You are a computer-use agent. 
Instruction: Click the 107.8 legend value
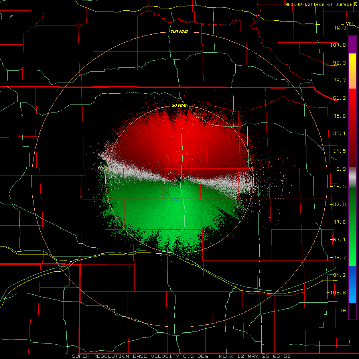[x=338, y=45]
